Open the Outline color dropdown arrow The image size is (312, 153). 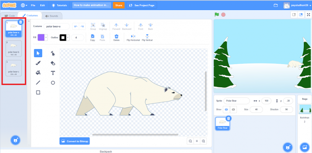(68, 37)
